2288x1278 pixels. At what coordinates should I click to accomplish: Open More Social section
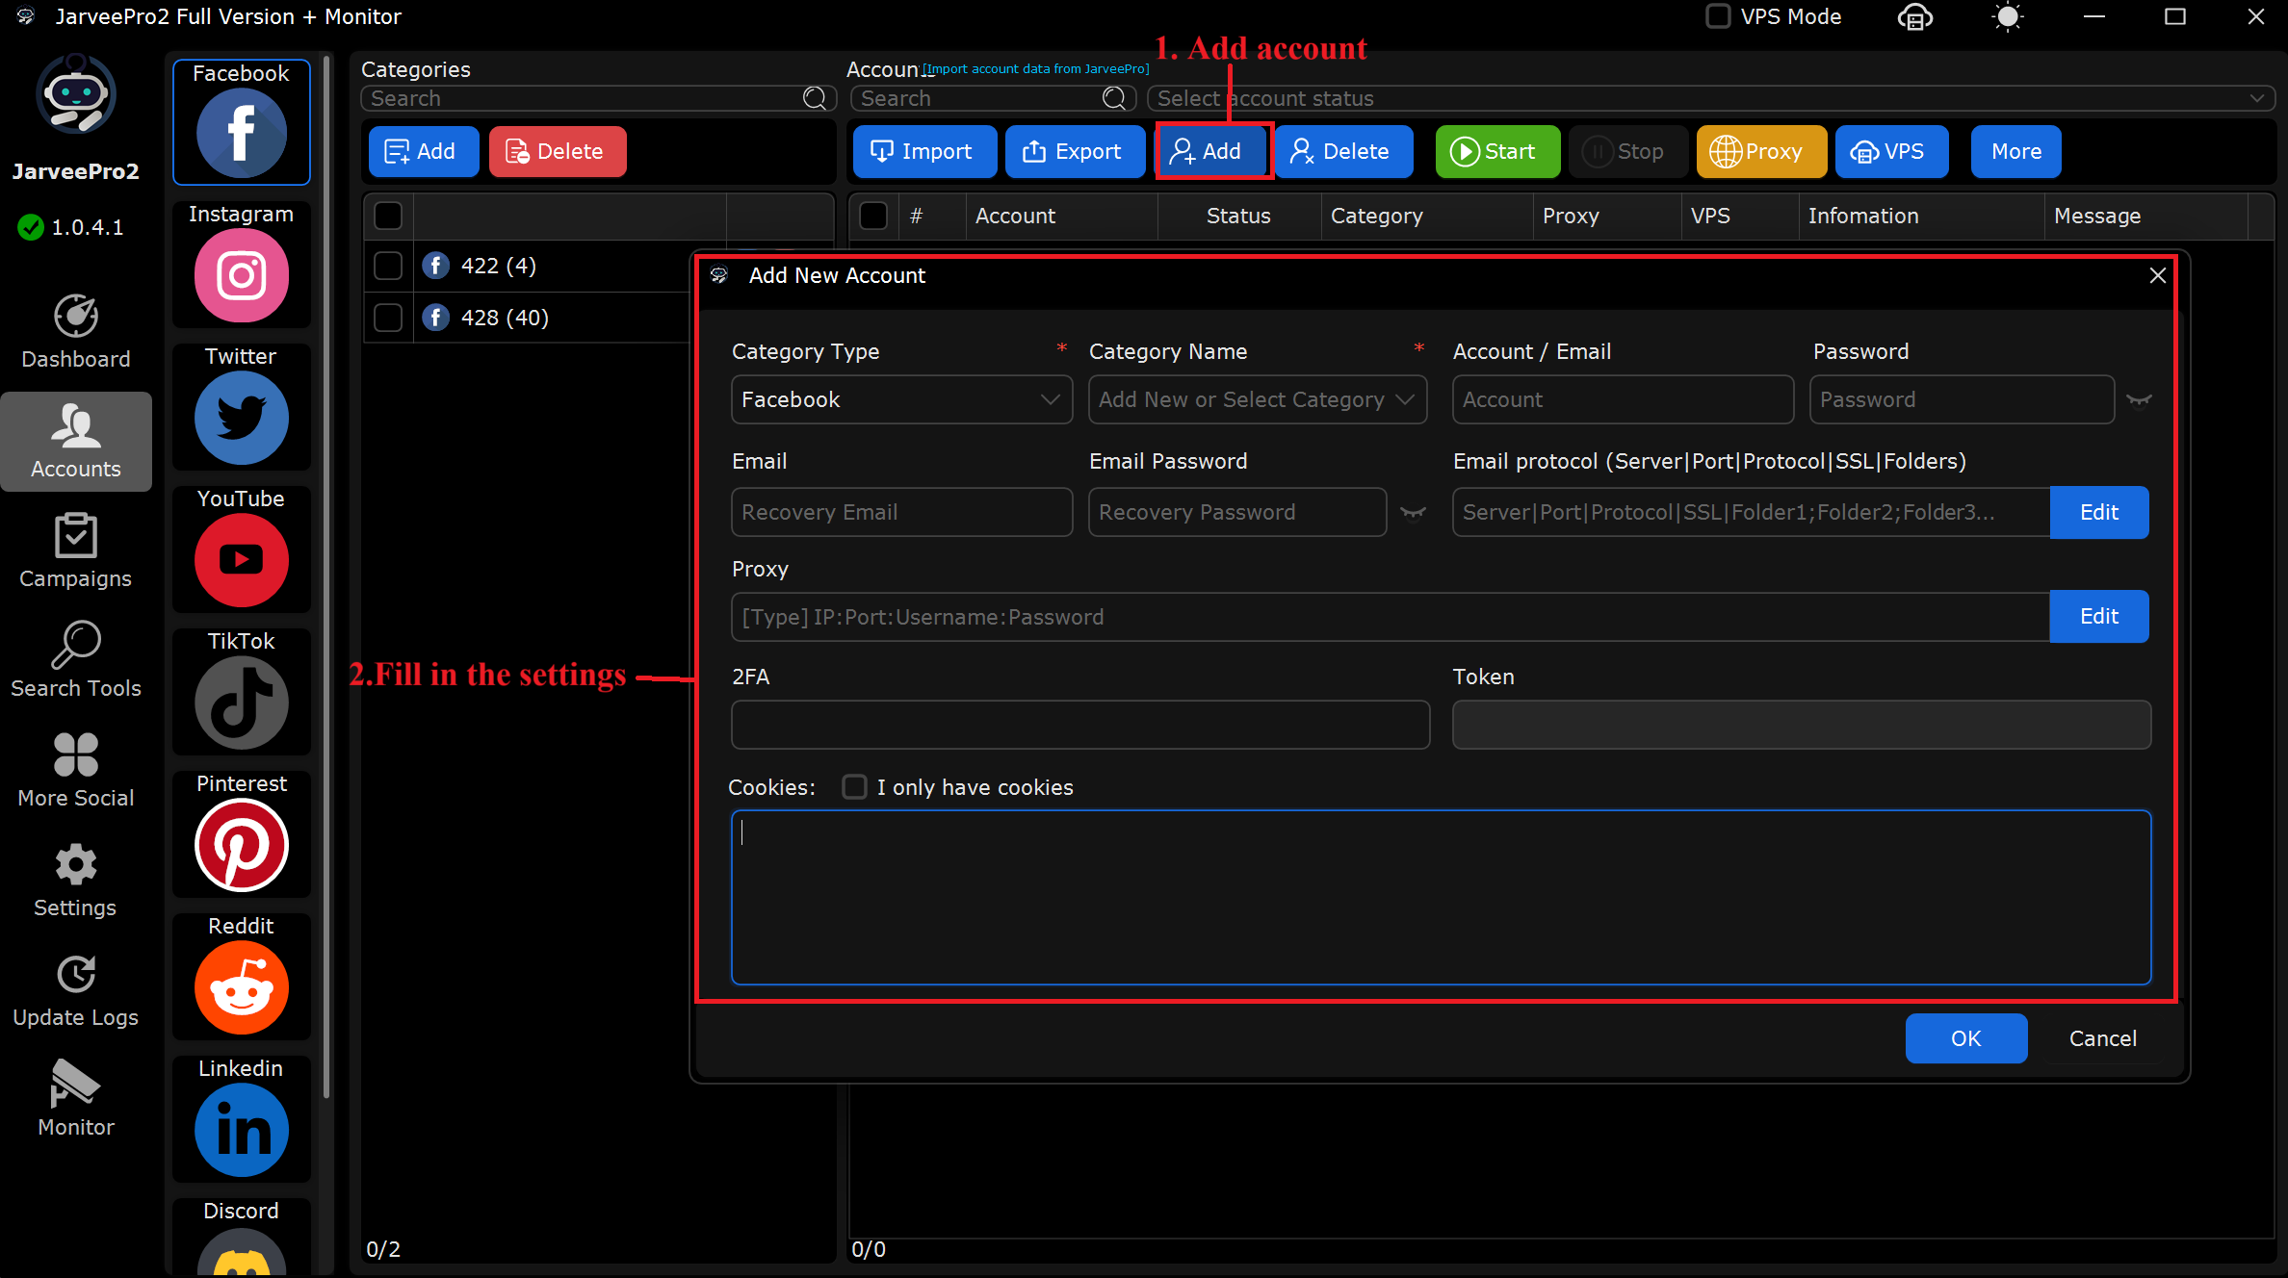[76, 771]
